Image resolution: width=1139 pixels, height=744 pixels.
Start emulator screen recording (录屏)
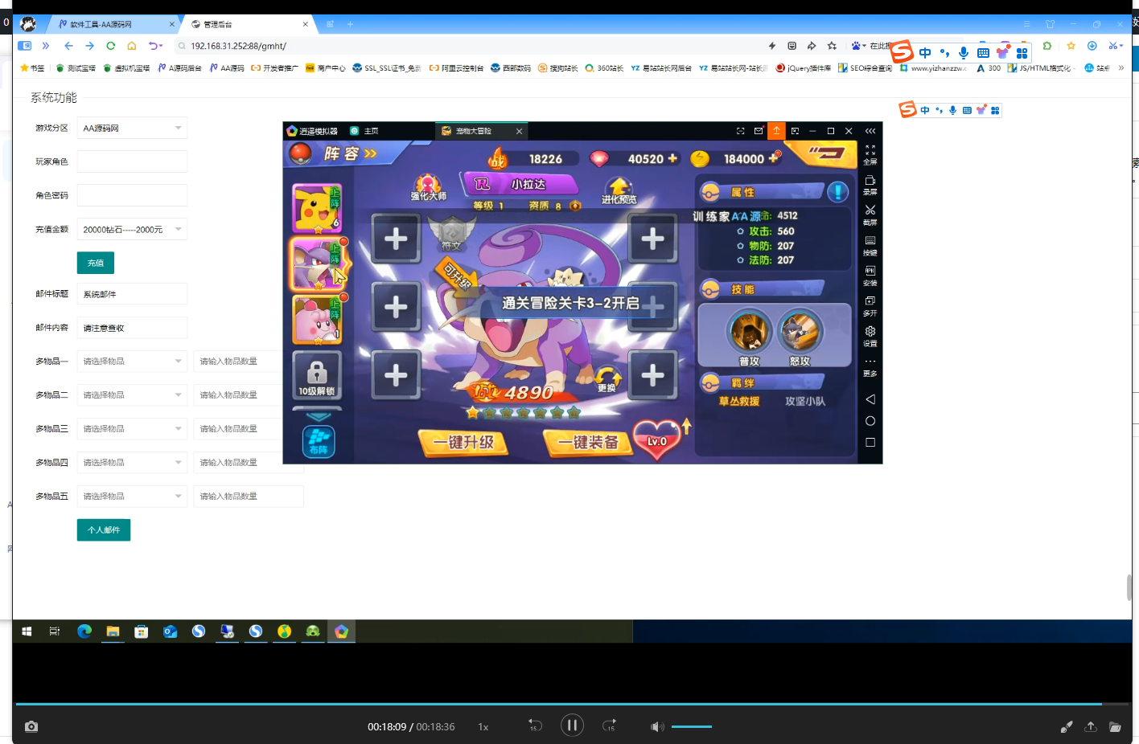(x=870, y=184)
